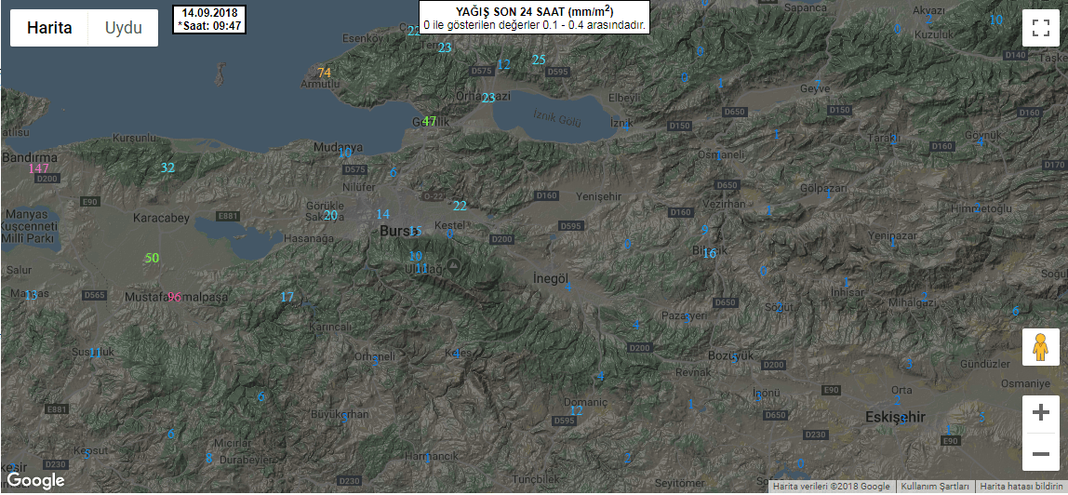Toggle fullscreen map view
This screenshot has width=1068, height=495.
(x=1040, y=28)
